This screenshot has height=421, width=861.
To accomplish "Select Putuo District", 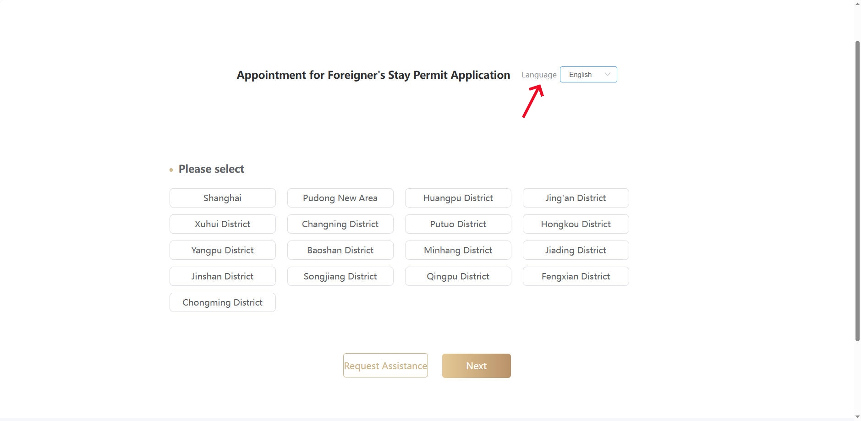I will 458,224.
